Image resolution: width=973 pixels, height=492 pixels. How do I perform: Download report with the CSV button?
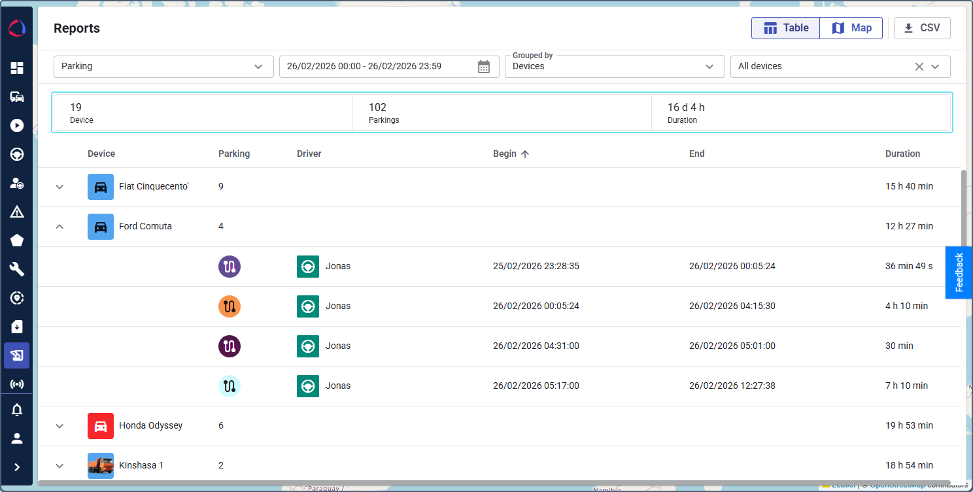coord(921,28)
